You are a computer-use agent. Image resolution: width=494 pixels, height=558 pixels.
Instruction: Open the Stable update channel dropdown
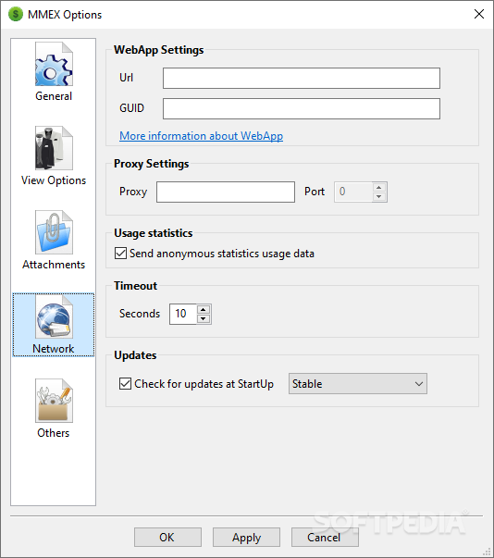coord(358,384)
